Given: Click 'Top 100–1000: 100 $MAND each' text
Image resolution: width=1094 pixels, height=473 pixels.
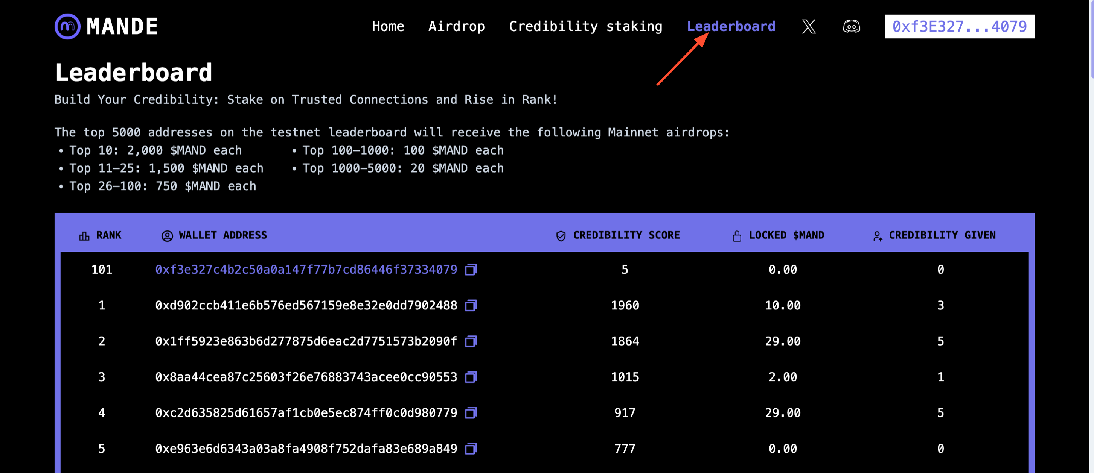Looking at the screenshot, I should 403,151.
